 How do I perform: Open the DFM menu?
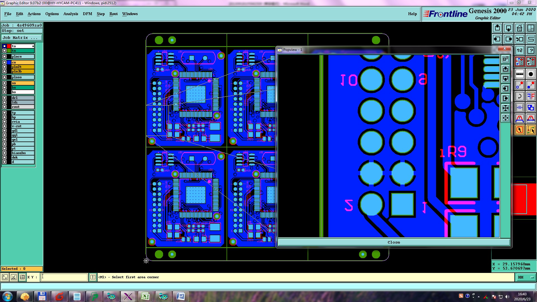click(x=88, y=14)
